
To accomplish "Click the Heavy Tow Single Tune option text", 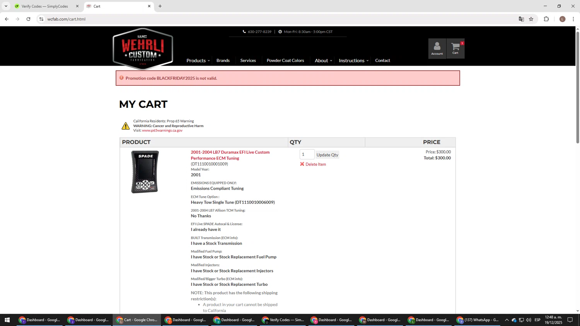I will point(233,202).
